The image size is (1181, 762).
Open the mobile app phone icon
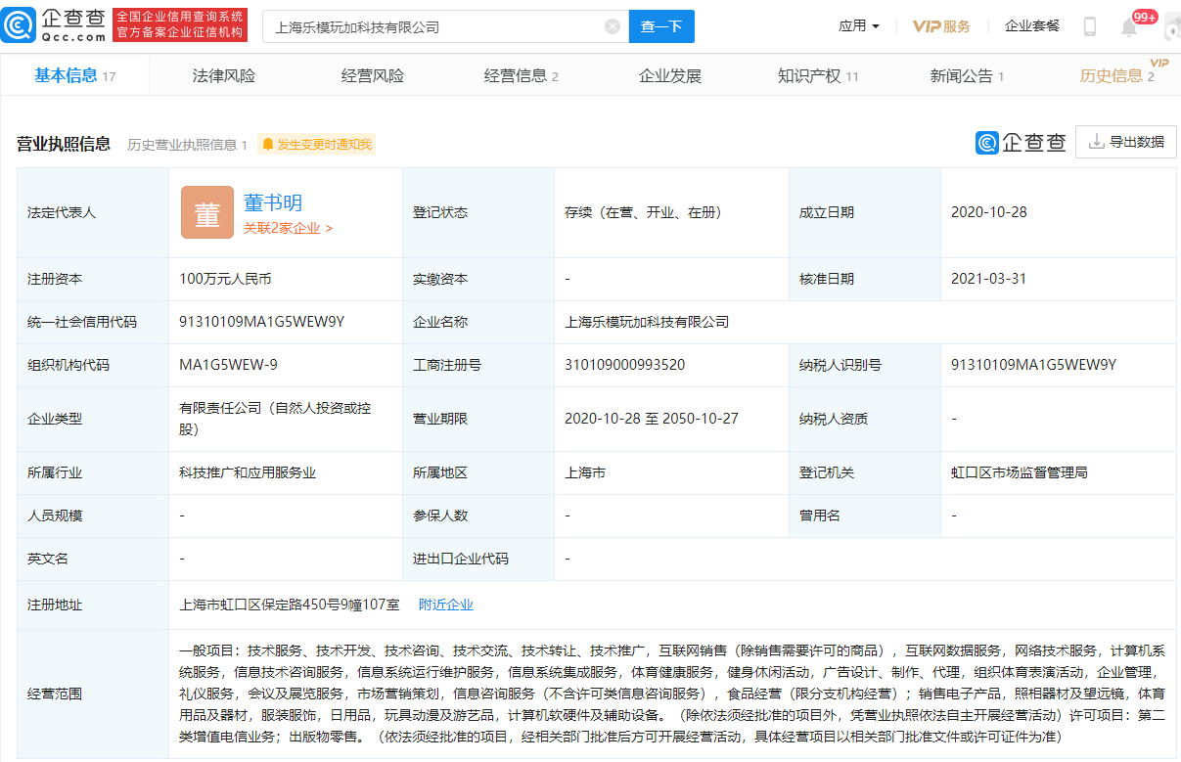pos(1090,26)
